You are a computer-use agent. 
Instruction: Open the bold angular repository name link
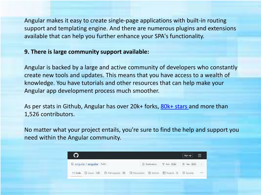pos(93,164)
